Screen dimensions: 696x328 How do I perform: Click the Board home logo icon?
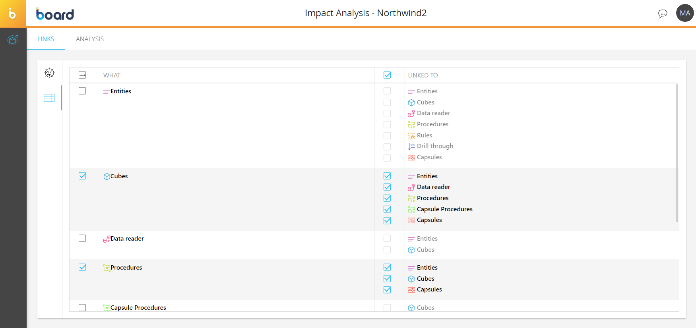click(x=13, y=14)
